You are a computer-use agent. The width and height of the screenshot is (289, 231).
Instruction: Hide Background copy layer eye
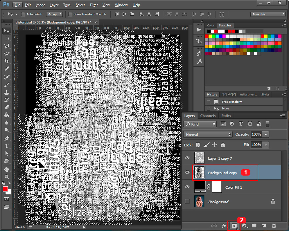point(187,172)
